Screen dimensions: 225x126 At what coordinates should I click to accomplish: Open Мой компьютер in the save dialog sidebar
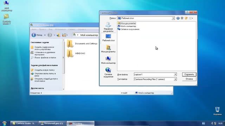tap(108, 60)
